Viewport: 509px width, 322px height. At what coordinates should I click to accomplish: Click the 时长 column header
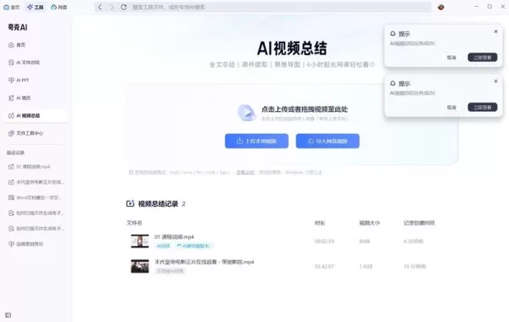320,223
